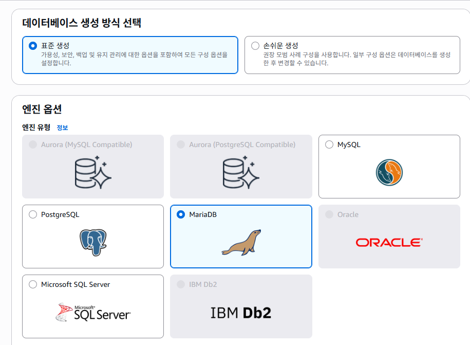Screen dimensions: 470x345
Task: Click the 엔진 옵션 heading
Action: pos(42,109)
